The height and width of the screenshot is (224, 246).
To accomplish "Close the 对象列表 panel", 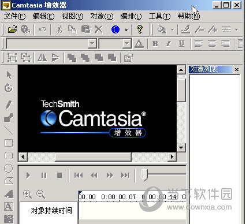I will pyautogui.click(x=237, y=69).
